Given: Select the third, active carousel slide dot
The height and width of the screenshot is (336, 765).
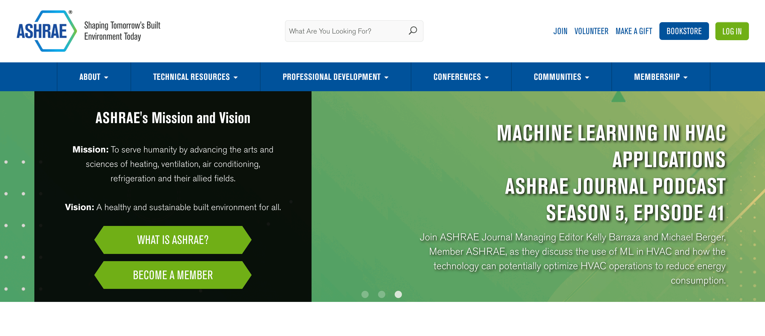Looking at the screenshot, I should tap(398, 294).
